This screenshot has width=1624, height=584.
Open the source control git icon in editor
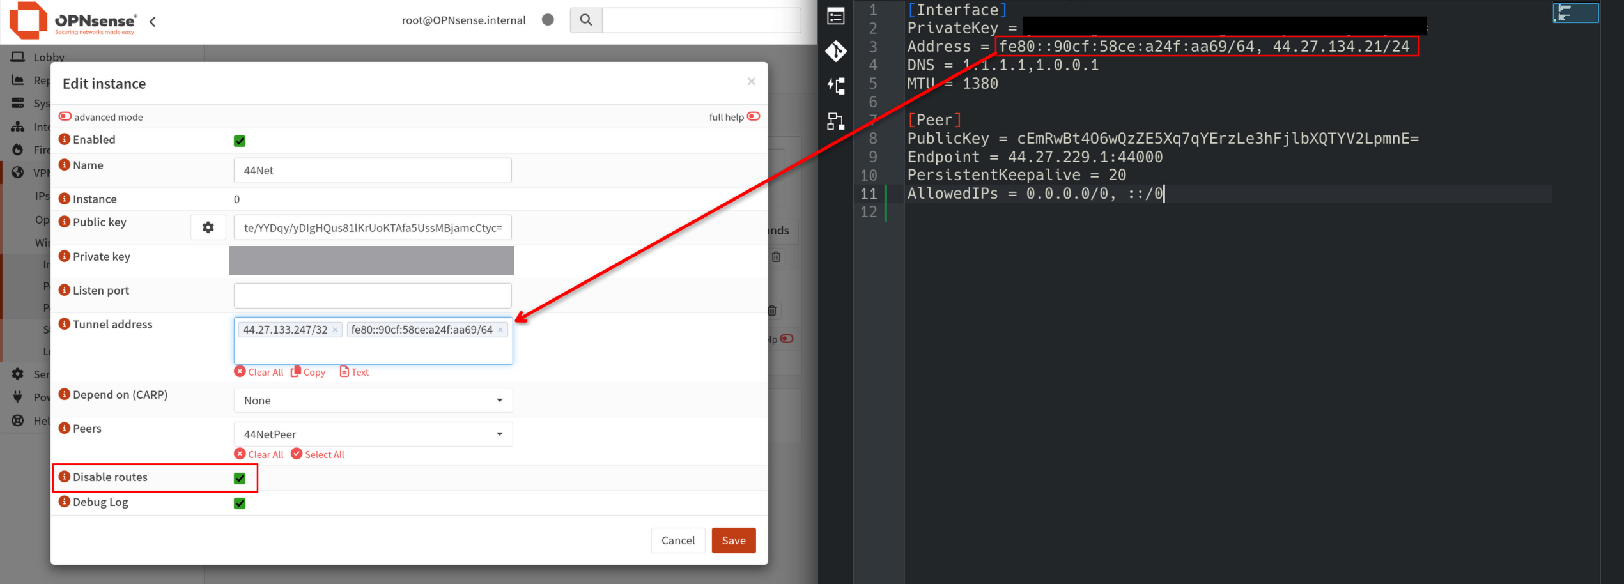pyautogui.click(x=835, y=51)
